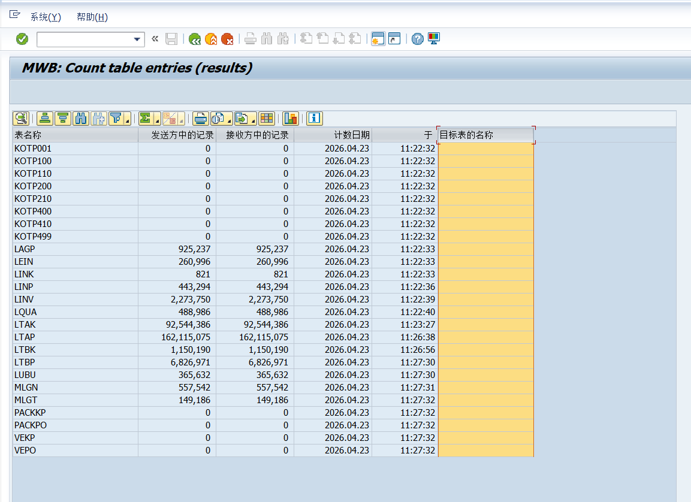Image resolution: width=691 pixels, height=502 pixels.
Task: Click the Views icon in ALV toolbar
Action: click(x=218, y=119)
